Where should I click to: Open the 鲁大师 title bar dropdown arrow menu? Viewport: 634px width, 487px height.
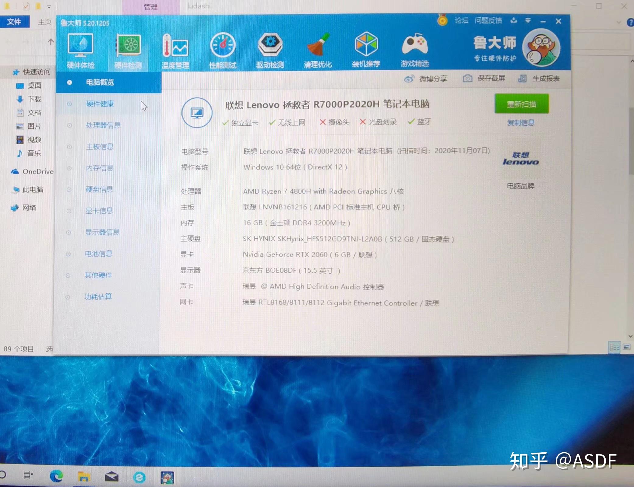[528, 21]
